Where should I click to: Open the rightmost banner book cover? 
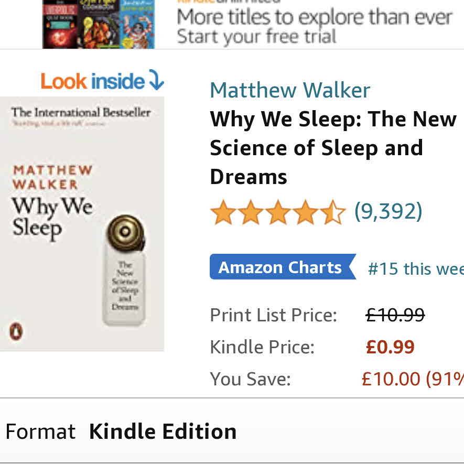[x=138, y=24]
